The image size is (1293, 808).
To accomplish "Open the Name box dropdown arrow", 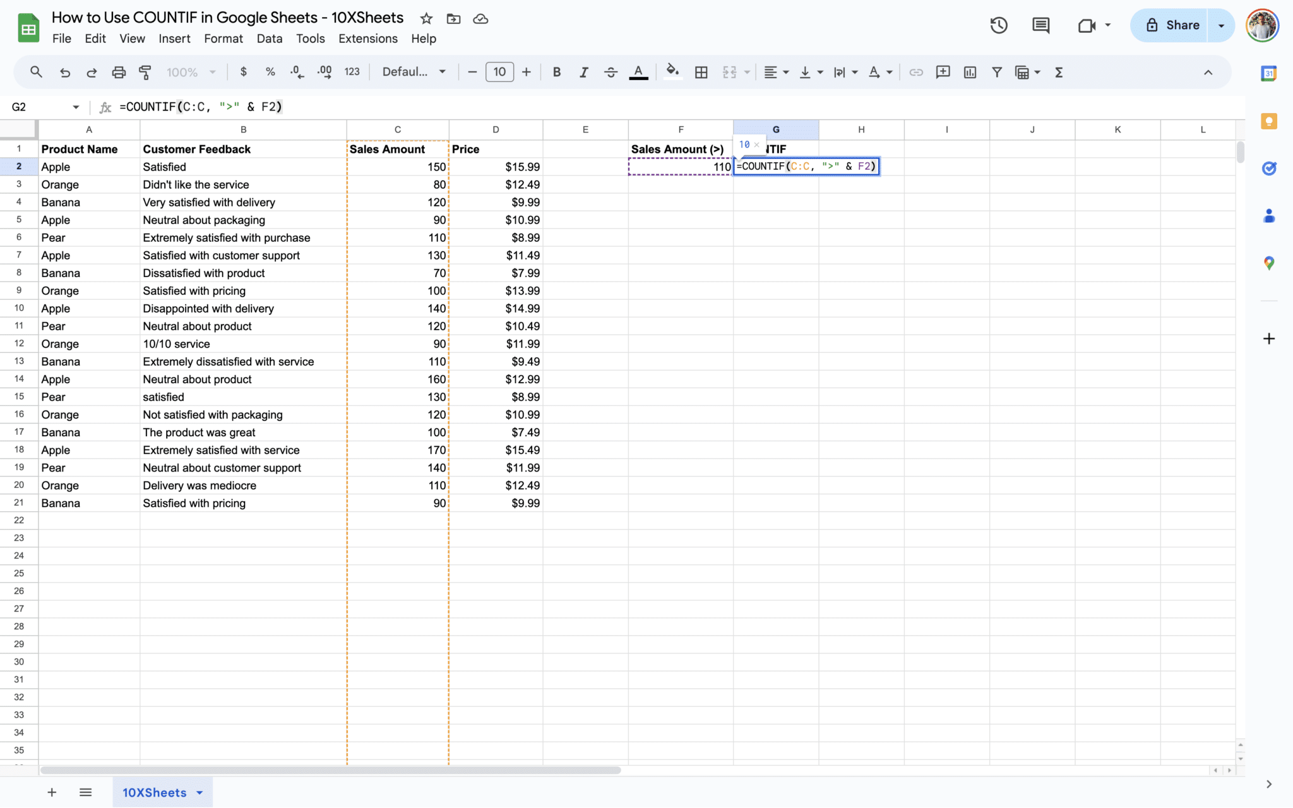I will click(x=76, y=107).
